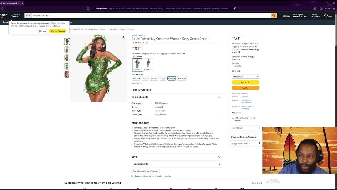Click the orange search magnifier button
Image resolution: width=337 pixels, height=190 pixels.
click(274, 16)
